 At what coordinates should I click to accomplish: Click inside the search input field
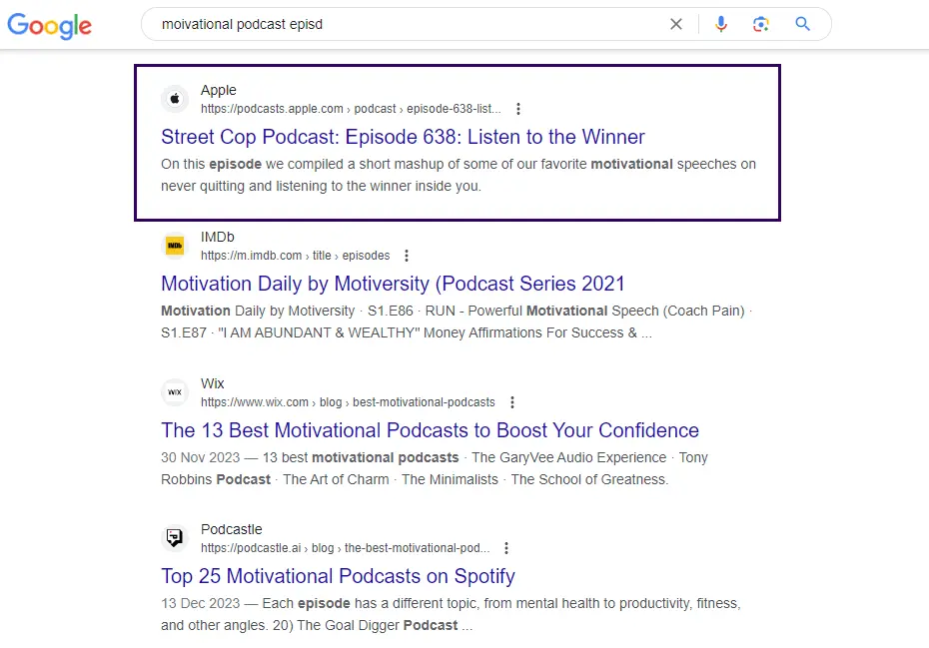400,23
